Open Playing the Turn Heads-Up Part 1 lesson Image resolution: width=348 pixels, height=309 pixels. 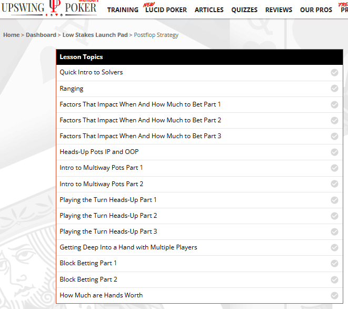click(x=108, y=200)
